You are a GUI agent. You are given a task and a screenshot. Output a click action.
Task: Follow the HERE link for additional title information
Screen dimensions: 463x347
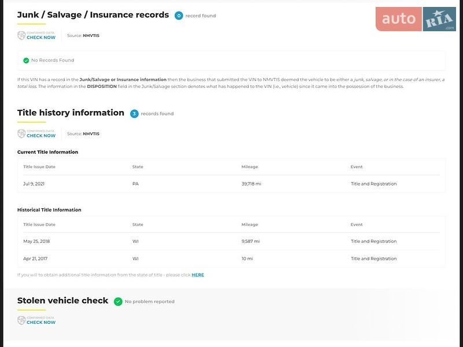[x=198, y=275]
